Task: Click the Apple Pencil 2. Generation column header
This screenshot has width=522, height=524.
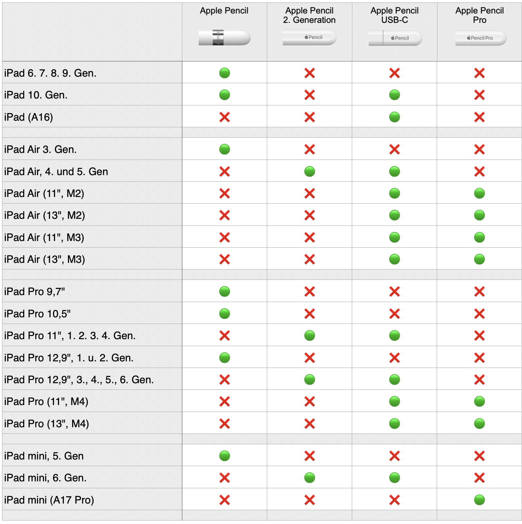Action: tap(309, 15)
